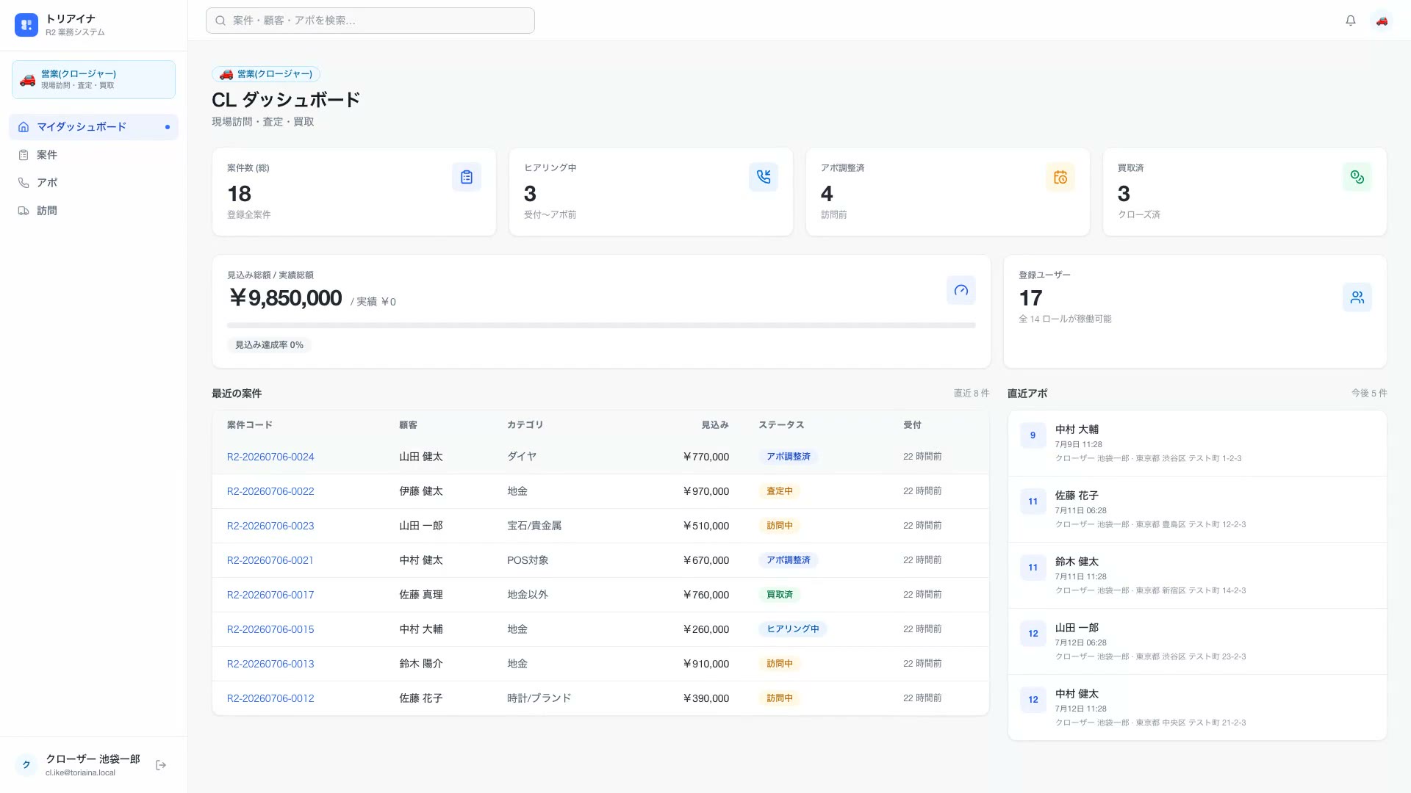Click the 営業(クローザー) role card in sidebar
This screenshot has width=1411, height=793.
(93, 79)
